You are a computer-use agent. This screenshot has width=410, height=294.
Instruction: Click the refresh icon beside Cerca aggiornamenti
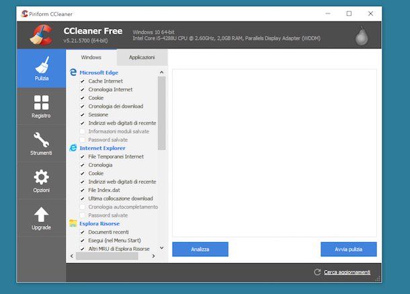(317, 272)
